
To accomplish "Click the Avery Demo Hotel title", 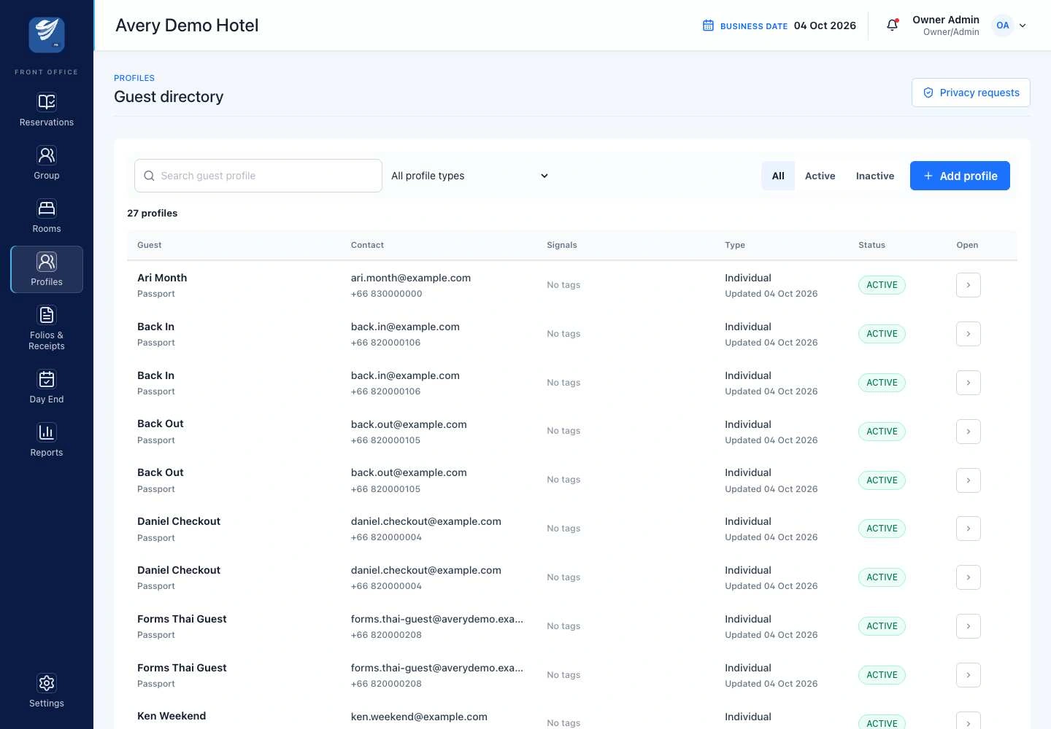I will tap(187, 26).
